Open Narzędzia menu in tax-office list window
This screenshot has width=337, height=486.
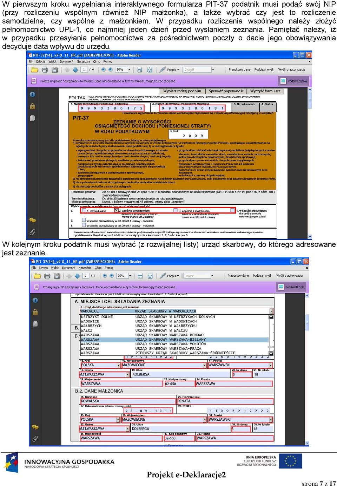[x=85, y=268]
